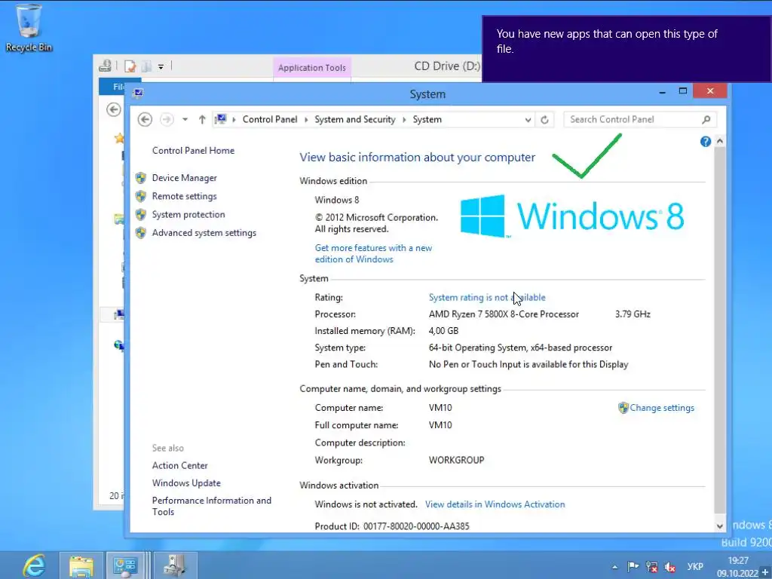772x579 pixels.
Task: Open Remote settings
Action: [184, 196]
